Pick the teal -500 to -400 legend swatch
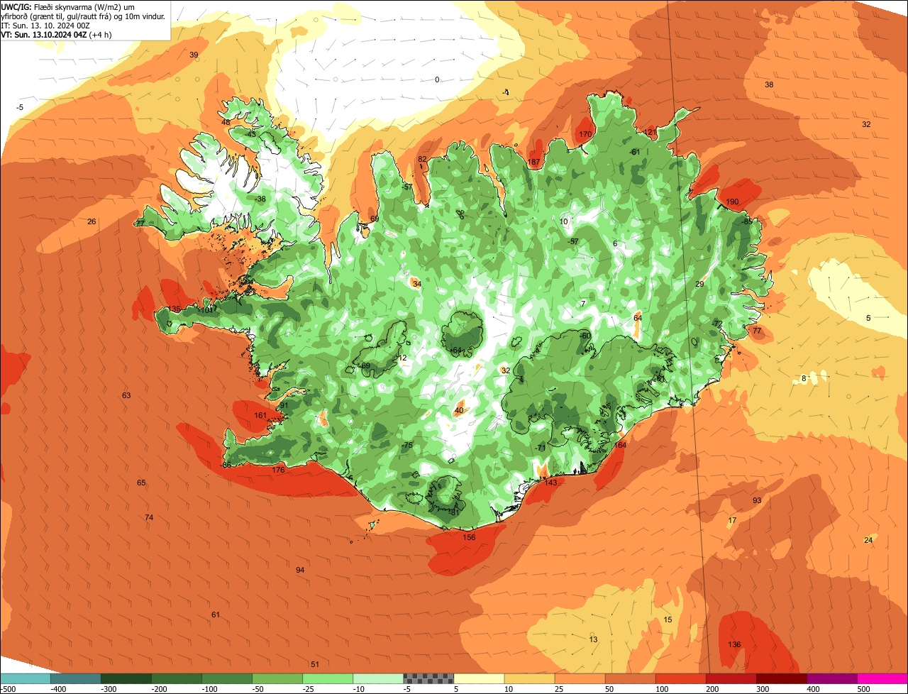 [25, 678]
